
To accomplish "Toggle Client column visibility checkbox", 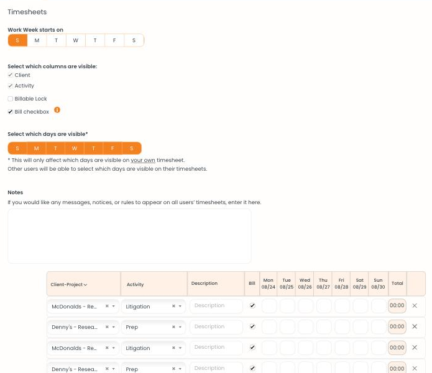I will click(x=10, y=75).
